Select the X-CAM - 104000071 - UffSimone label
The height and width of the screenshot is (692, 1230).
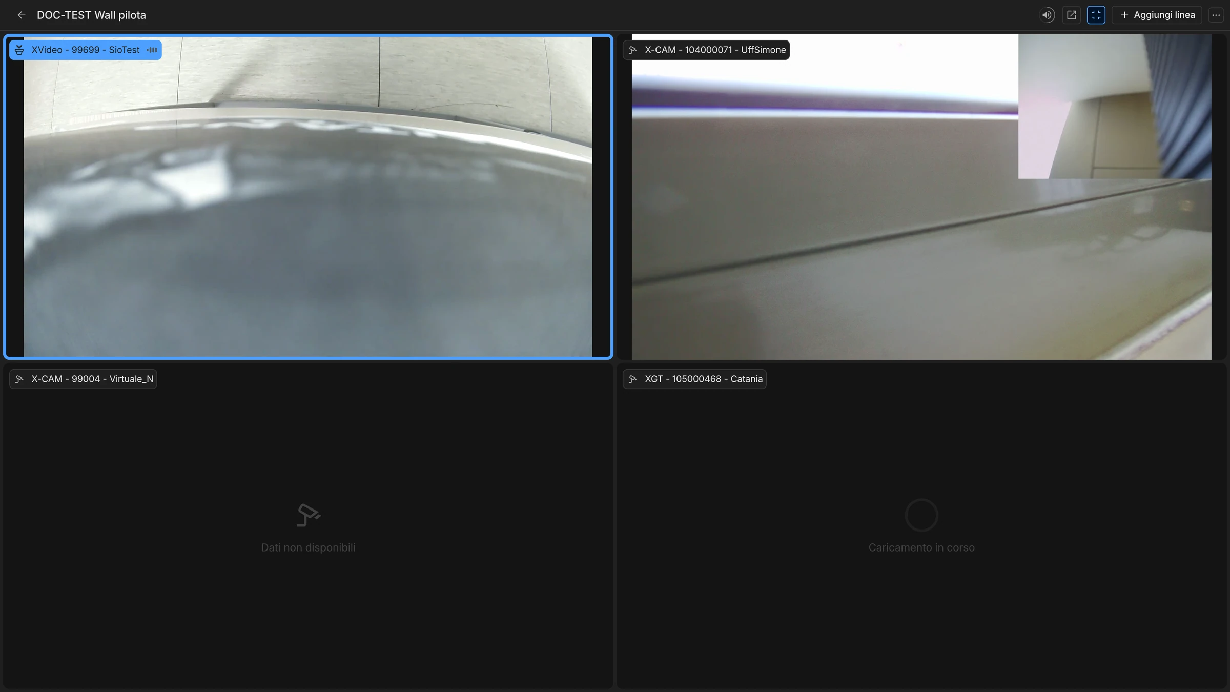[706, 50]
